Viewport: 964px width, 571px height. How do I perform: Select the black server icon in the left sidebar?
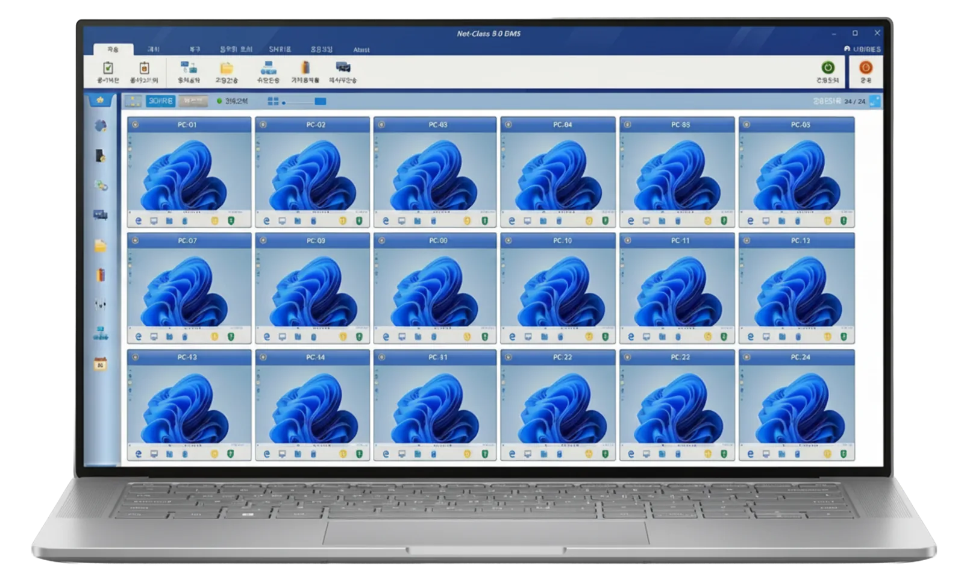(x=101, y=156)
